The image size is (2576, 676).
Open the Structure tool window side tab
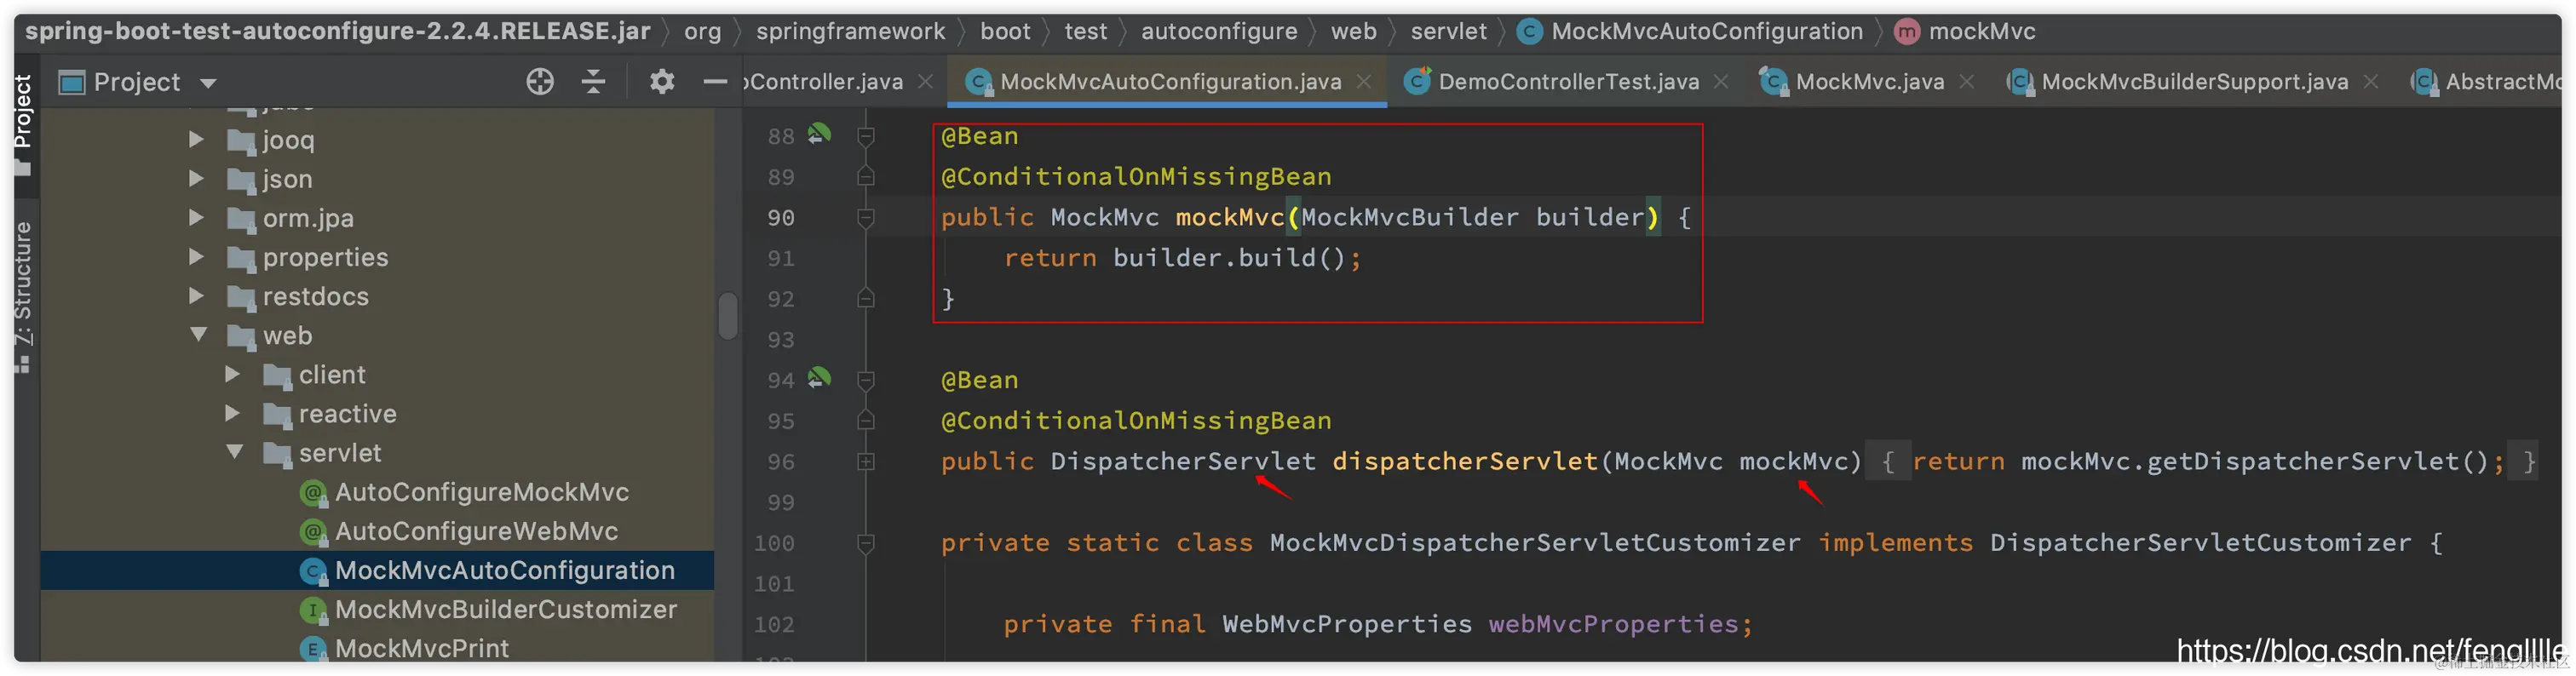(23, 297)
